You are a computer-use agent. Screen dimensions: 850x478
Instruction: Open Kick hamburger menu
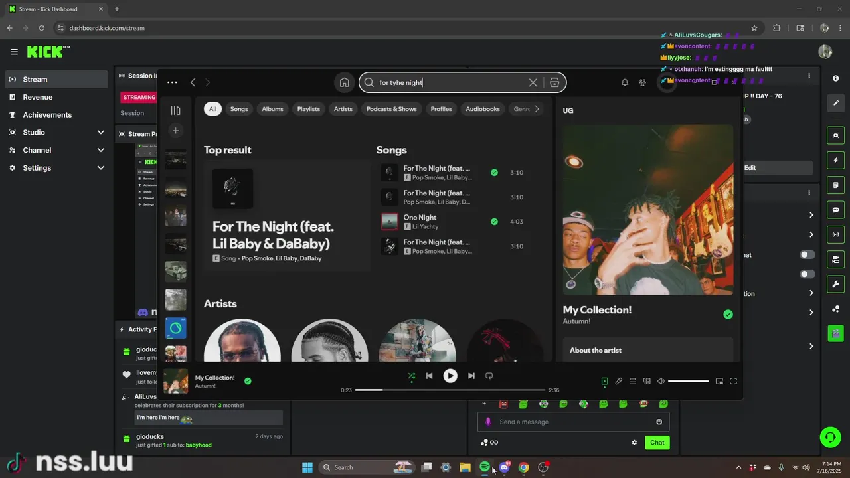click(x=14, y=52)
